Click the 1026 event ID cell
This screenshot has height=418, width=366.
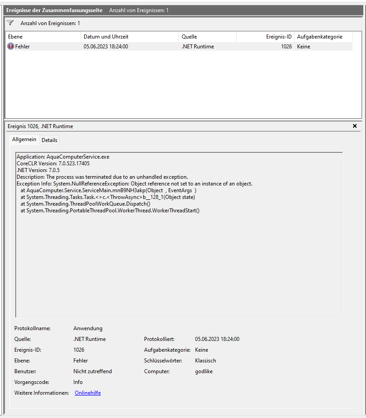click(286, 47)
